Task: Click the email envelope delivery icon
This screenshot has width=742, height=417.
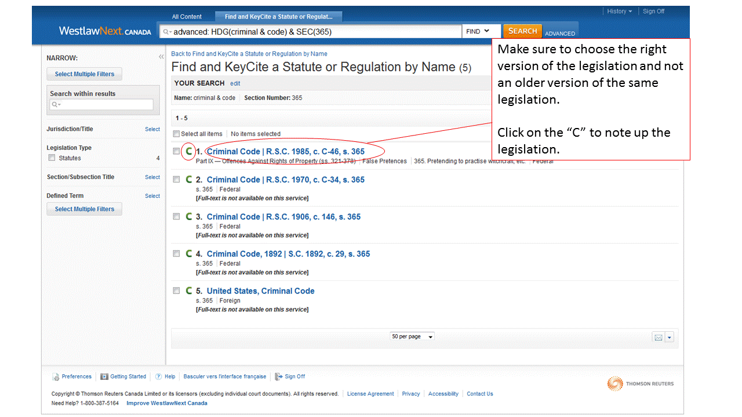Action: 659,337
